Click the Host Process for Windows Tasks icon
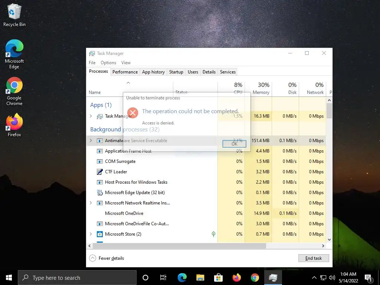This screenshot has width=380, height=285. (99, 182)
